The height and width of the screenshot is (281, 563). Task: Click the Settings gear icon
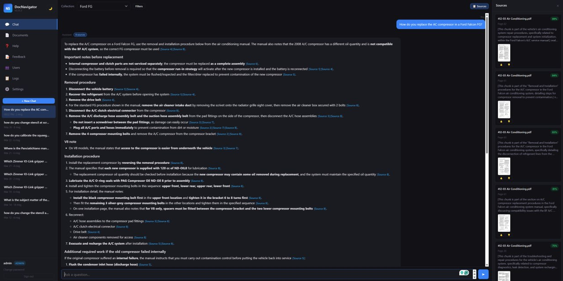click(7, 89)
